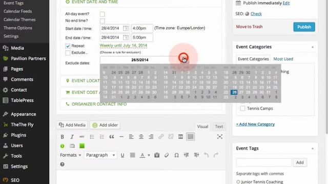Align text right

(x=151, y=137)
